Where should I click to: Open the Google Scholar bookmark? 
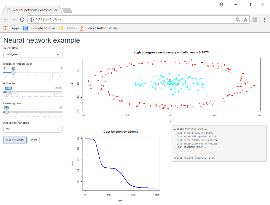(x=39, y=28)
